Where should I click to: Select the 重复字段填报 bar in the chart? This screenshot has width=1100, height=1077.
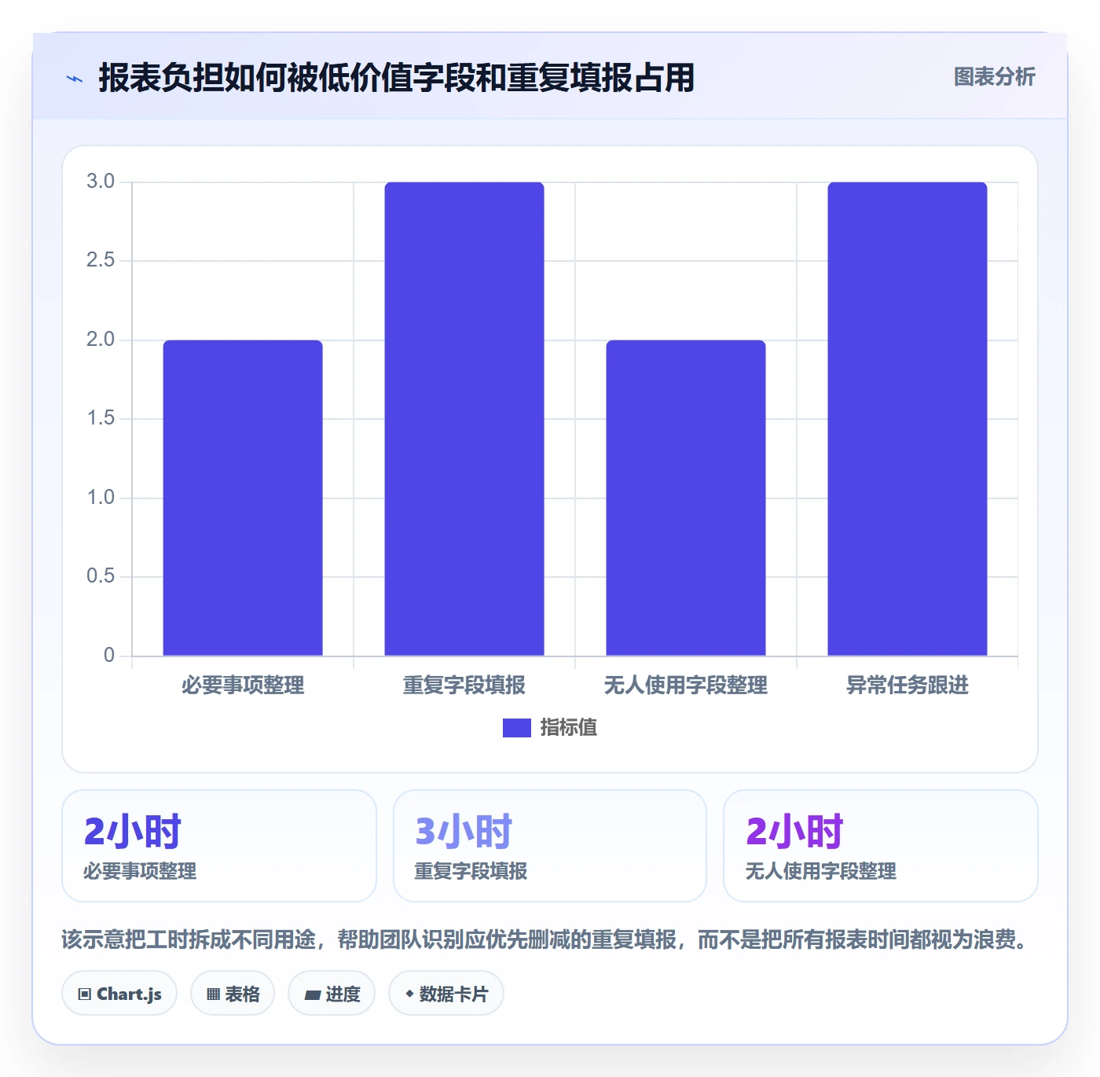(464, 419)
